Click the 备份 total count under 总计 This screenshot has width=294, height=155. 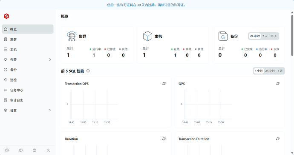click(x=220, y=55)
